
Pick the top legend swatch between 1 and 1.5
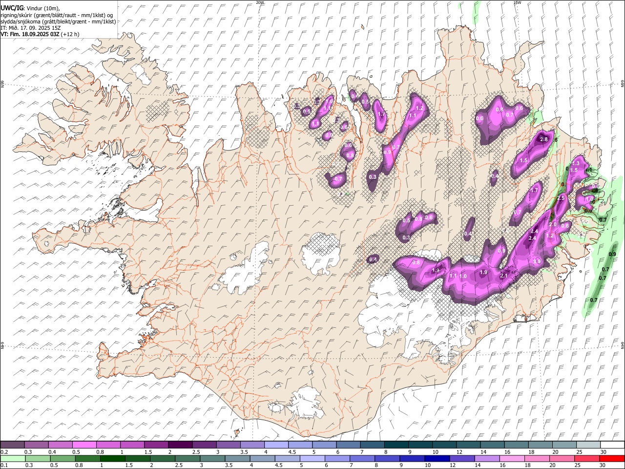132,445
